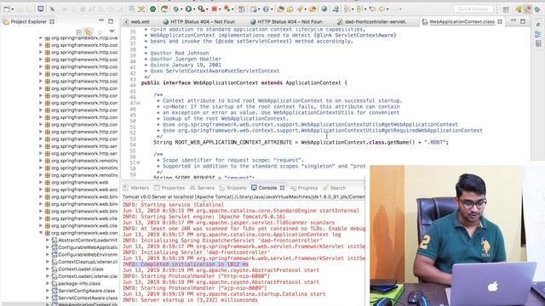Click the '@since January 19, 2001' comment
Viewport: 545px width, 306px height.
[x=186, y=65]
